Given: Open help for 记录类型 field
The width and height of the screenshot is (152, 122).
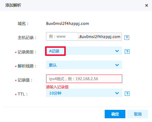Looking at the screenshot, I should [x=127, y=51].
